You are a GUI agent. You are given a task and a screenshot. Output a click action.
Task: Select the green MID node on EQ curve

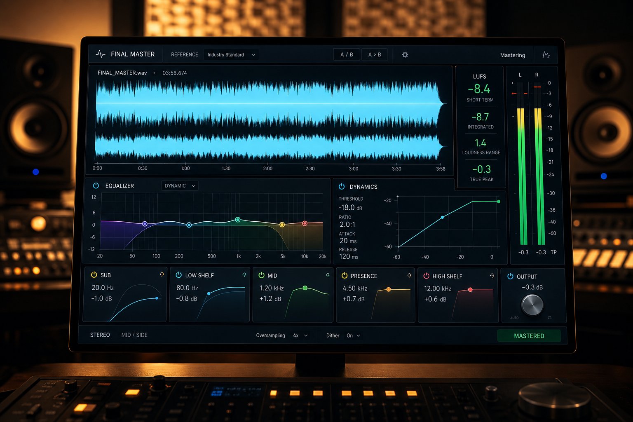pyautogui.click(x=238, y=220)
